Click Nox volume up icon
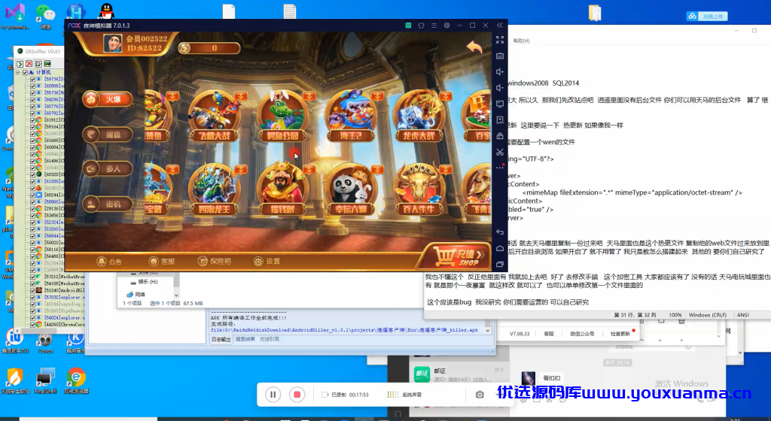Viewport: 771px width, 421px height. [500, 71]
